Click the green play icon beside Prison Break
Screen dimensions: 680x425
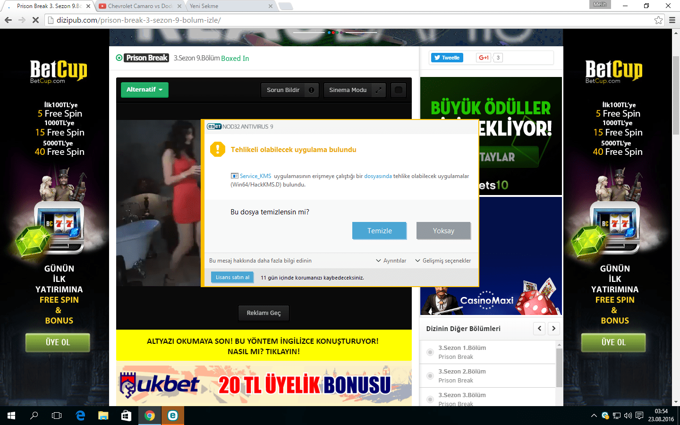(x=119, y=57)
